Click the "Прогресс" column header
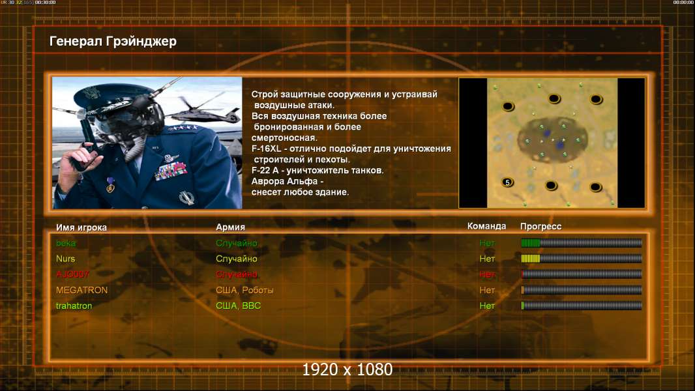695x391 pixels. (540, 226)
